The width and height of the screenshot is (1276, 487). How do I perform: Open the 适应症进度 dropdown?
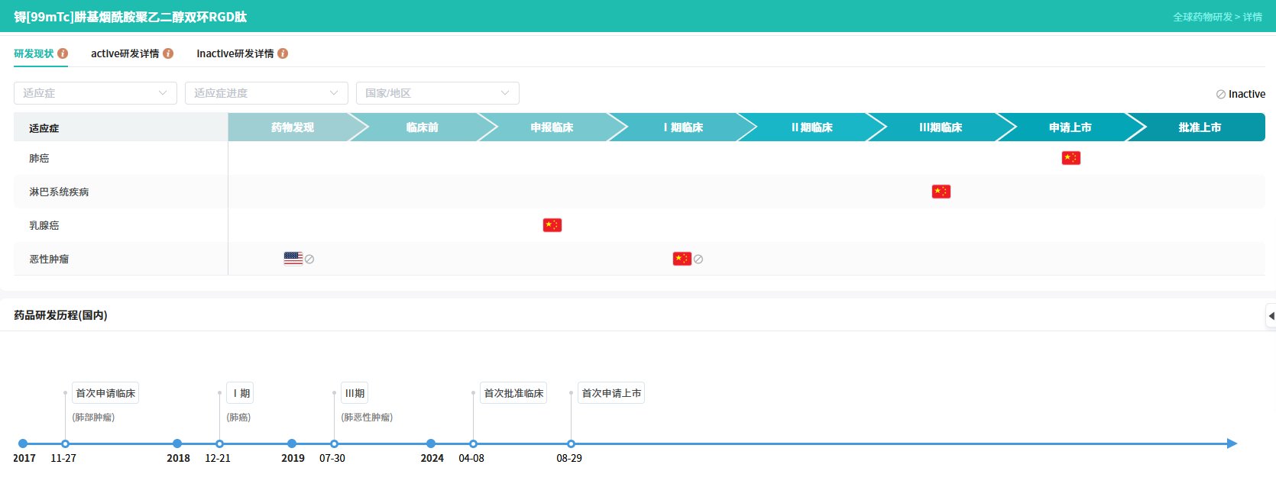point(266,93)
